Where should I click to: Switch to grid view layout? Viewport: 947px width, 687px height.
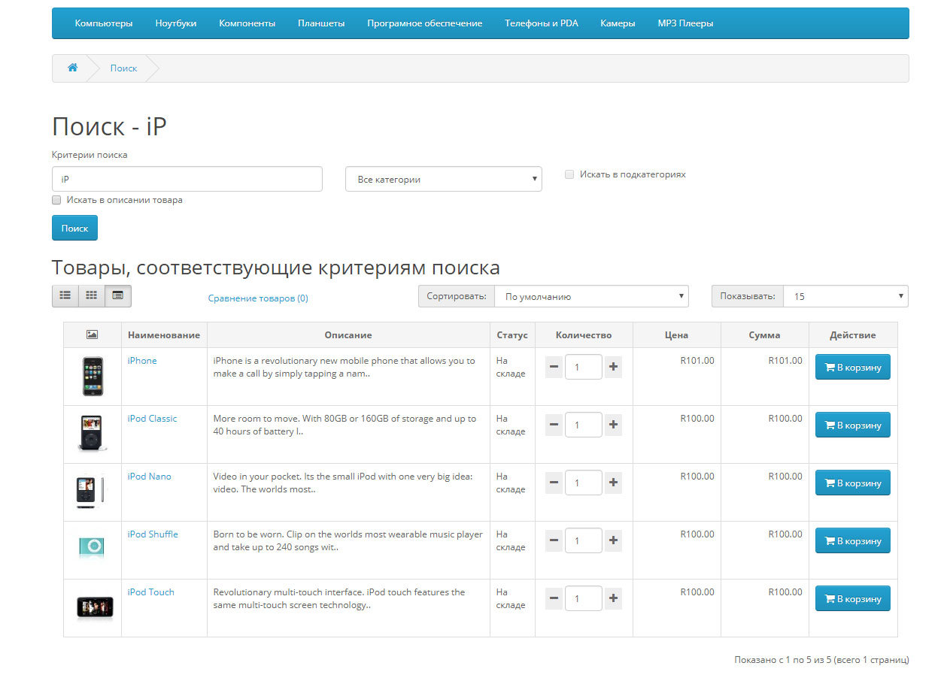coord(92,296)
